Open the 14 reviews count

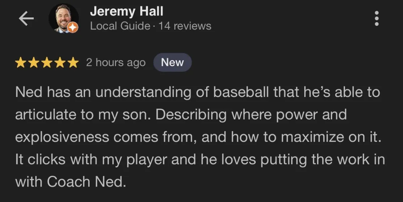click(185, 26)
